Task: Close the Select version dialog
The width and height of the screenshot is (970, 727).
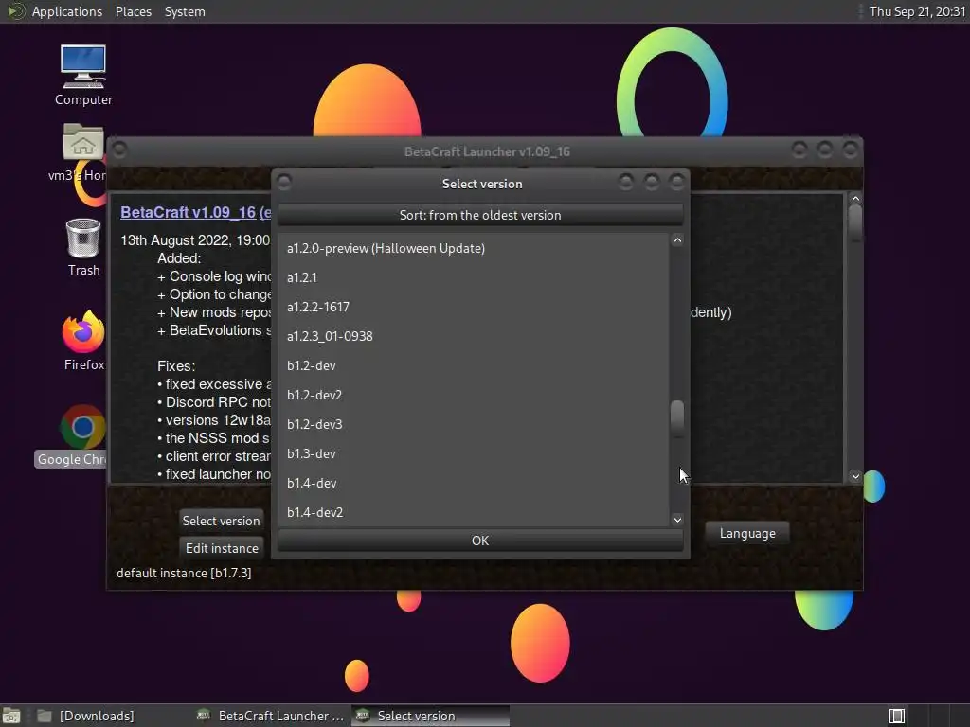Action: click(x=676, y=182)
